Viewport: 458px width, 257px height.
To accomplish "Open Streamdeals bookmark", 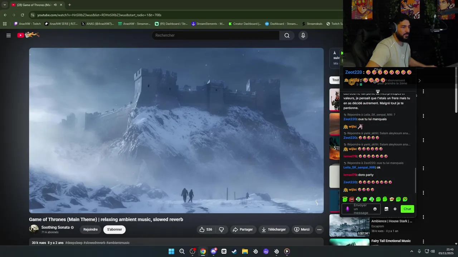I will pyautogui.click(x=312, y=24).
